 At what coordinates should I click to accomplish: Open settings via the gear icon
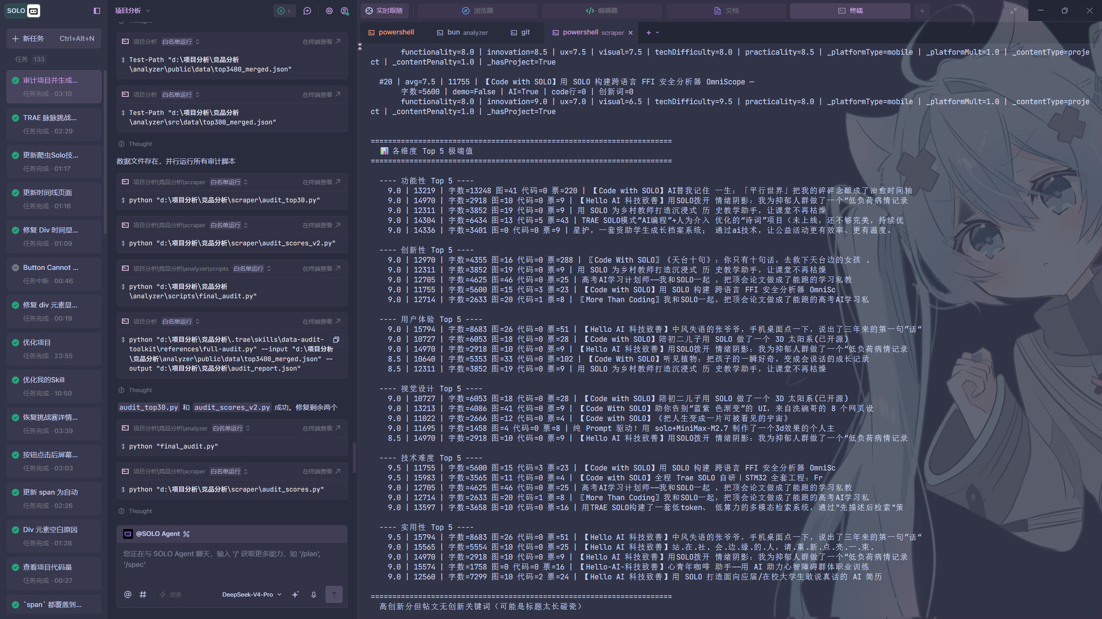tap(329, 11)
